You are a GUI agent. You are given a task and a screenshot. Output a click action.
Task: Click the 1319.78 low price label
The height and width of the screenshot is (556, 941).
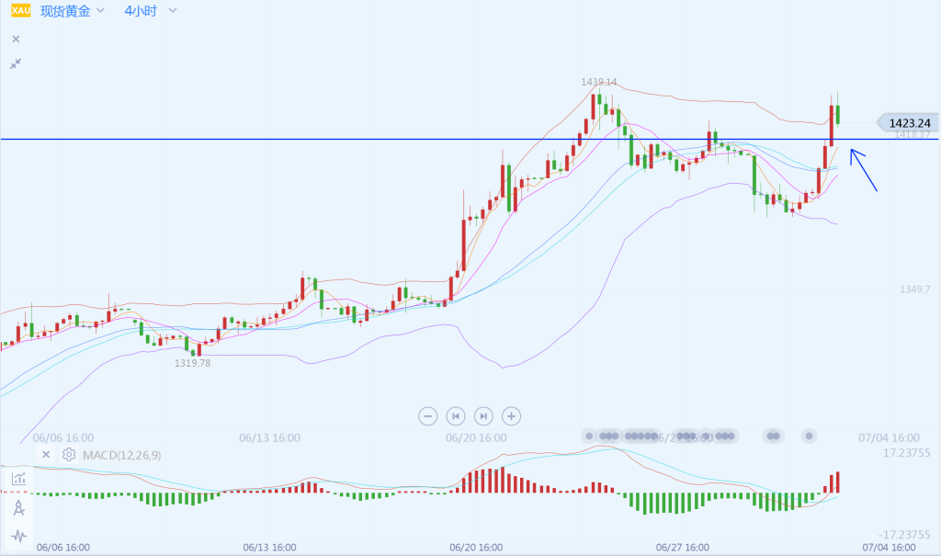193,363
